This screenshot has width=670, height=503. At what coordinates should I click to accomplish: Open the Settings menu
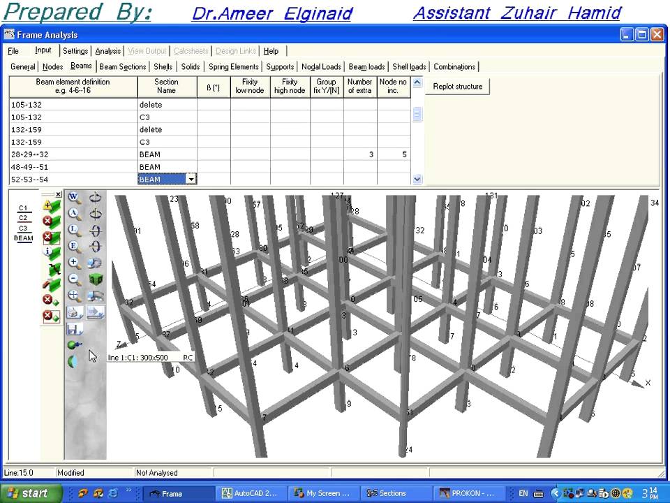click(x=75, y=51)
